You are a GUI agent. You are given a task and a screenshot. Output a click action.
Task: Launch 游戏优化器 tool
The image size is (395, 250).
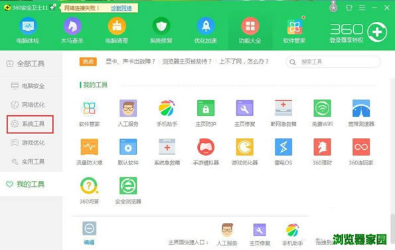click(x=244, y=152)
